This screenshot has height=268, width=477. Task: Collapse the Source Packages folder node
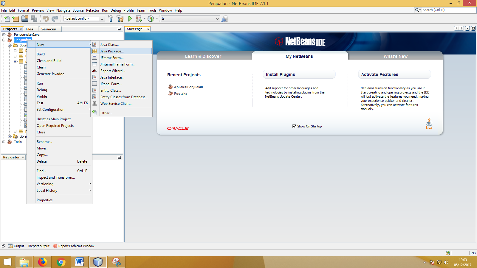(x=9, y=45)
